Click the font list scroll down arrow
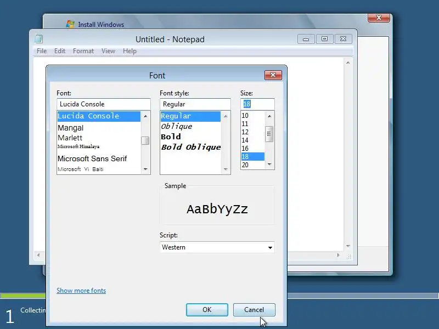Image resolution: width=439 pixels, height=329 pixels. (145, 169)
